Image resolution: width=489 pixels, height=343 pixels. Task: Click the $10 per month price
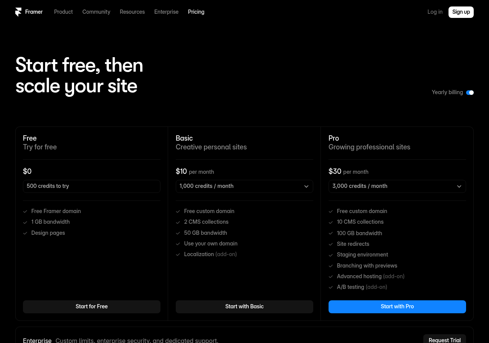tap(195, 171)
